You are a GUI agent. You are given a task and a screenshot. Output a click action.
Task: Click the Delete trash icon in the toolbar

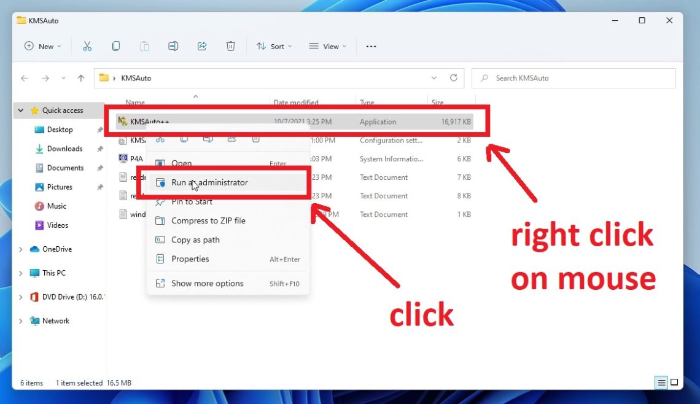pos(230,46)
